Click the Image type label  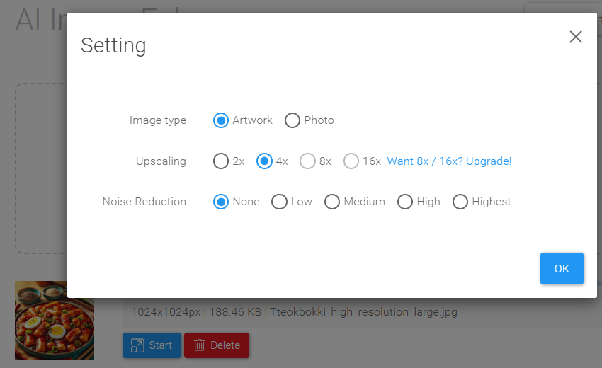tap(158, 120)
